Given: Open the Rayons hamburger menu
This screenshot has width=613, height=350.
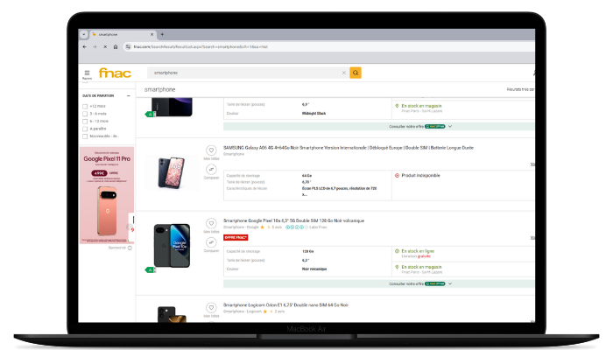Looking at the screenshot, I should click(87, 73).
